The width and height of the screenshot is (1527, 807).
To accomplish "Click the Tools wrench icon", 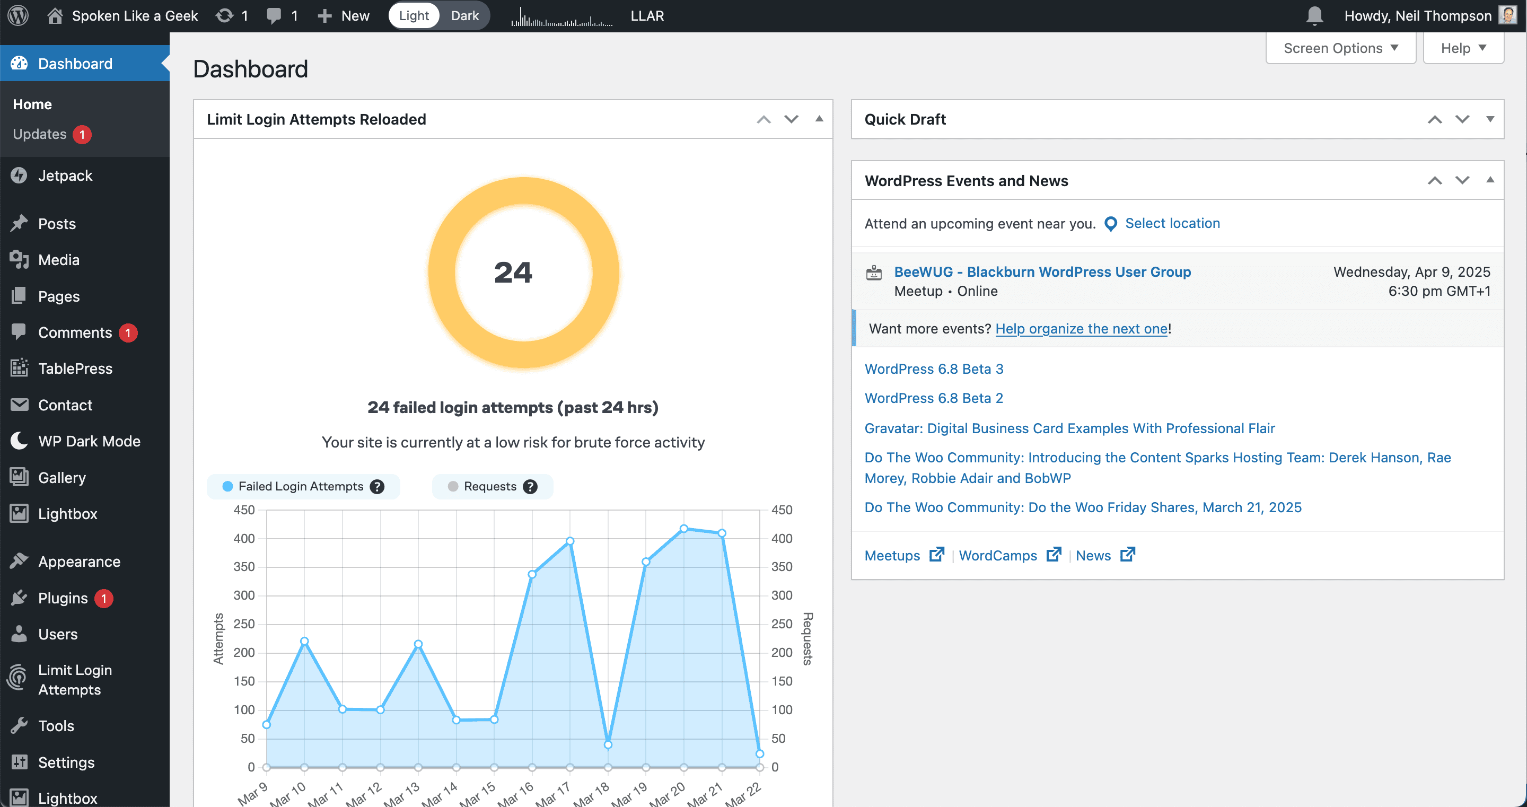I will tap(19, 726).
